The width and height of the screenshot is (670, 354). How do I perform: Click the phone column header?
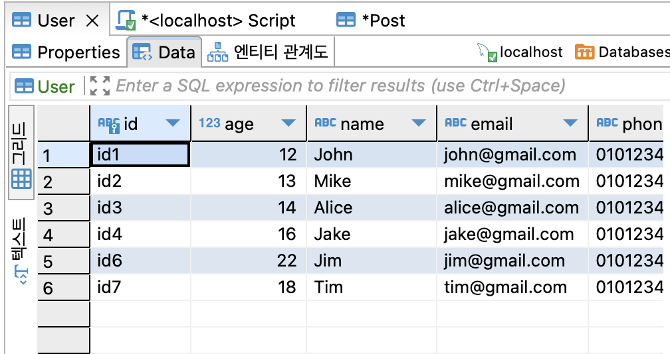click(629, 123)
